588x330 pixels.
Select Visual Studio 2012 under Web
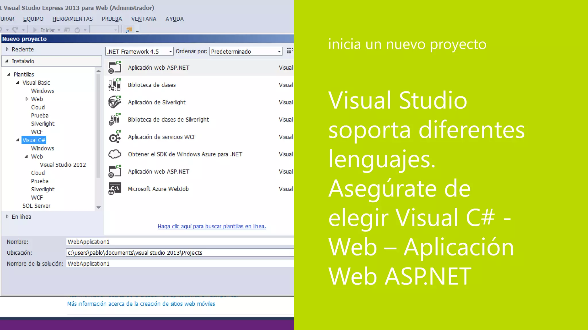click(x=63, y=165)
